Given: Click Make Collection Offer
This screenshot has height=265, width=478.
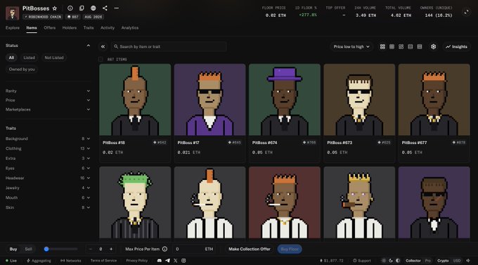Looking at the screenshot, I should tap(250, 249).
